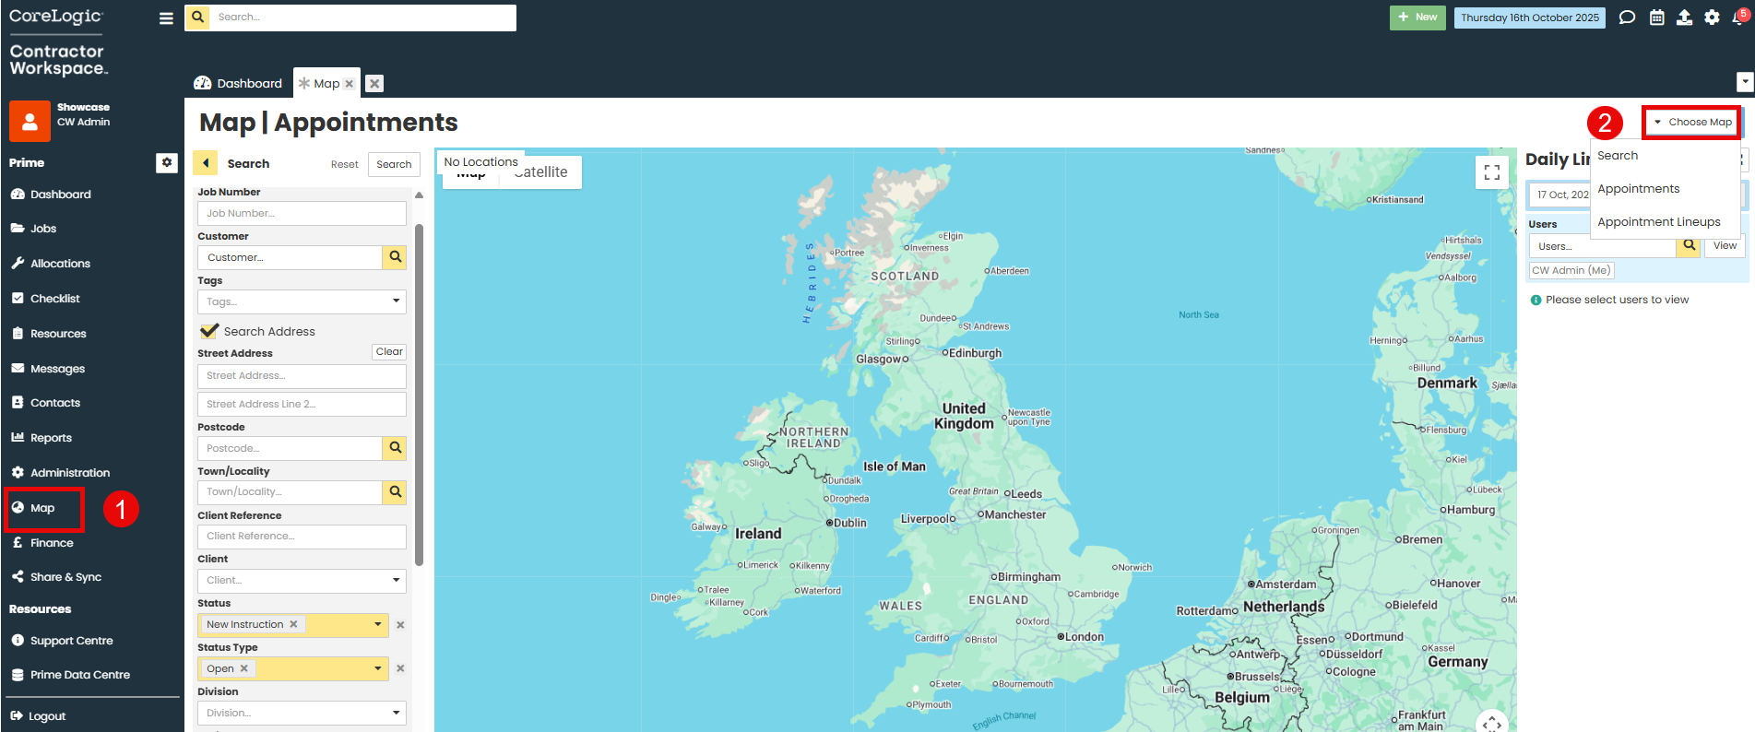The height and width of the screenshot is (732, 1755).
Task: Click the View button beside Users
Action: coord(1725,245)
